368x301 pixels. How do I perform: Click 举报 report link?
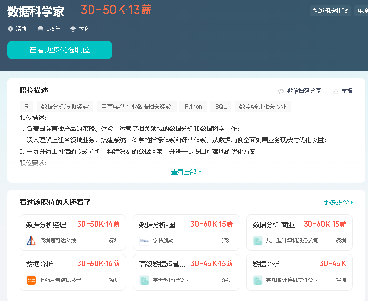[347, 91]
